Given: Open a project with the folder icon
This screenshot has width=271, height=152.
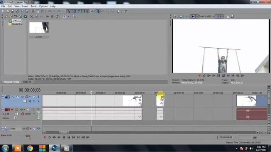Looking at the screenshot, I should point(8,11).
